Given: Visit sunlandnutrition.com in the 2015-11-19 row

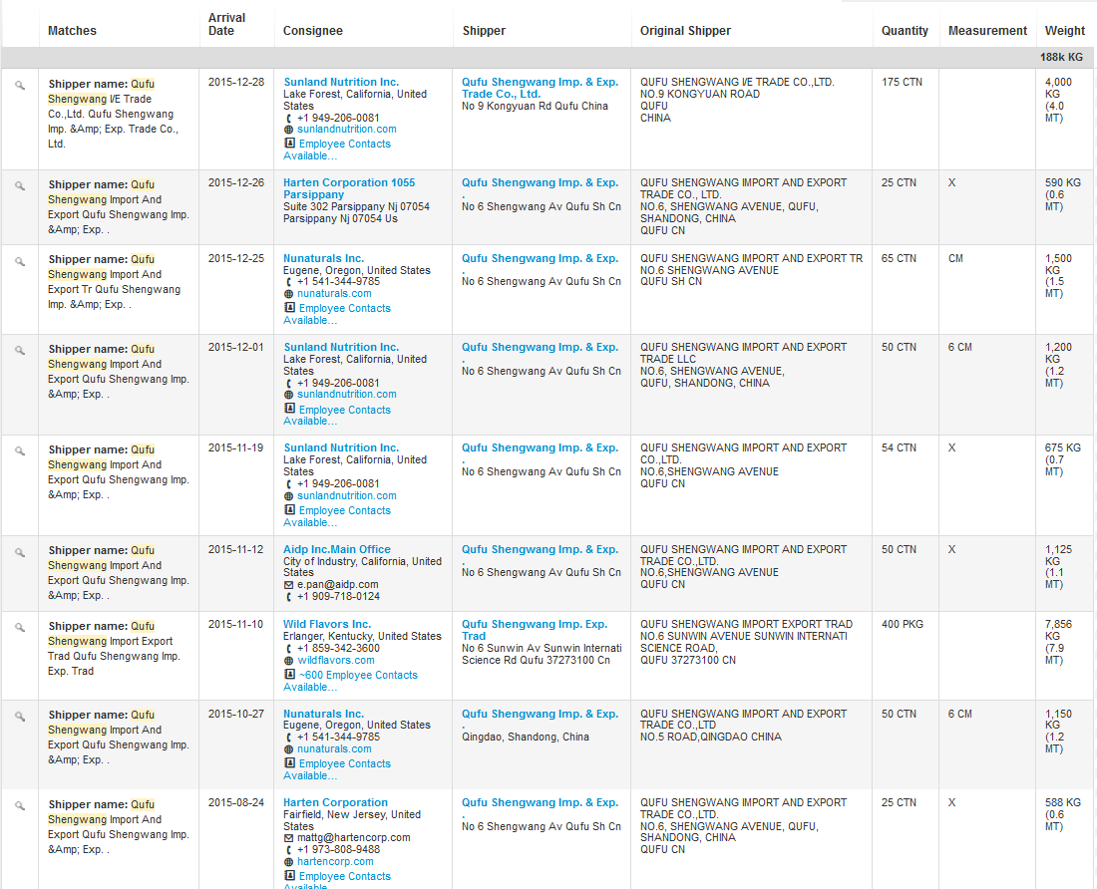Looking at the screenshot, I should point(346,495).
